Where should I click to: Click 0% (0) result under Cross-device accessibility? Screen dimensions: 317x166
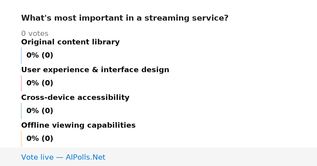40,111
